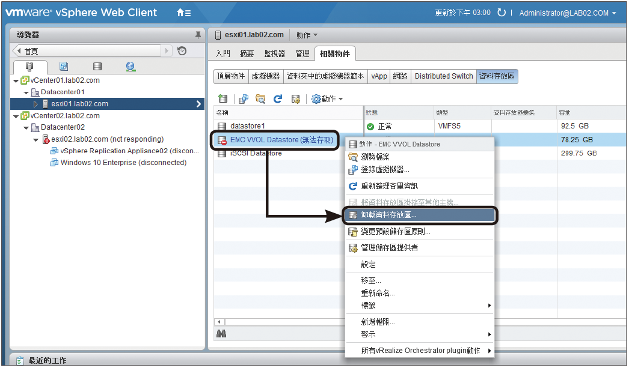This screenshot has height=368, width=629.
Task: Collapse Datacenter01 tree node
Action: click(x=26, y=92)
